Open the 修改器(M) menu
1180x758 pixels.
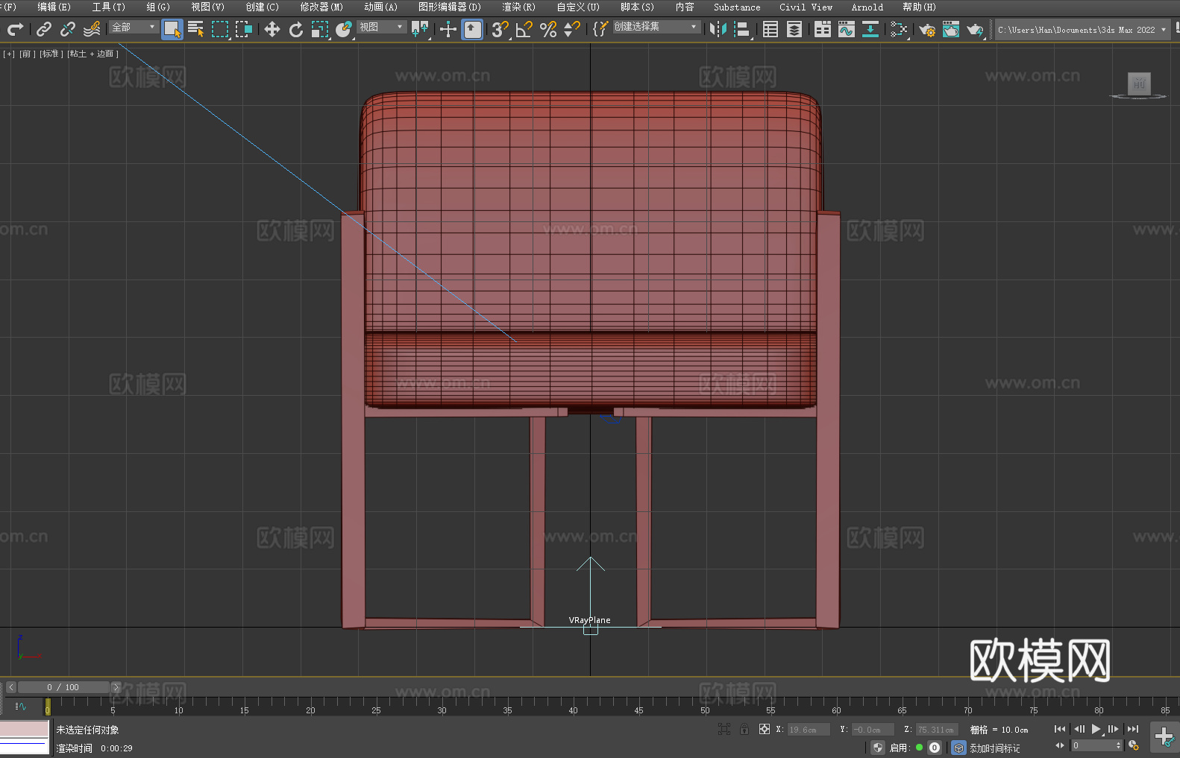click(x=321, y=7)
